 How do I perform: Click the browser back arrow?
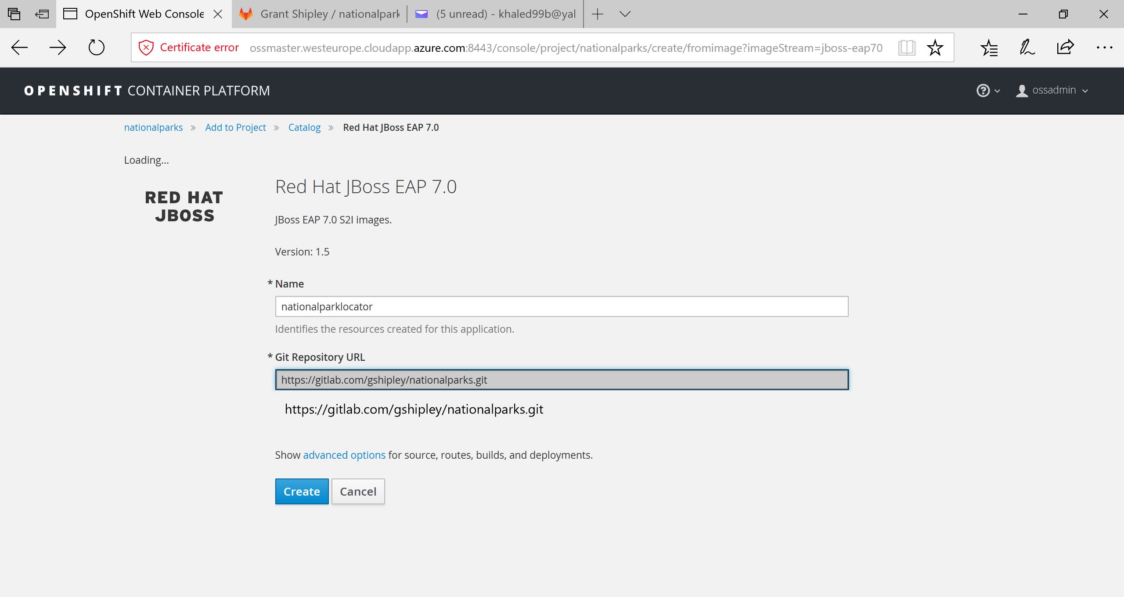click(19, 47)
